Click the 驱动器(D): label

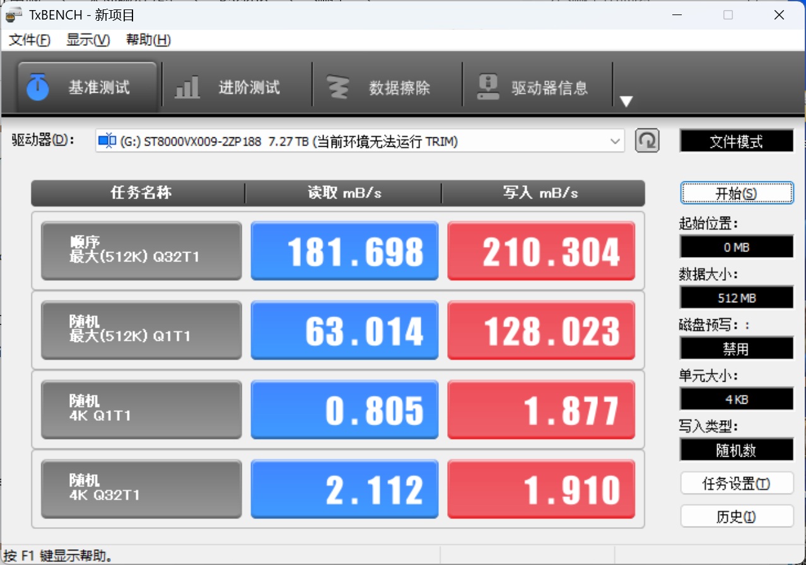click(x=44, y=140)
